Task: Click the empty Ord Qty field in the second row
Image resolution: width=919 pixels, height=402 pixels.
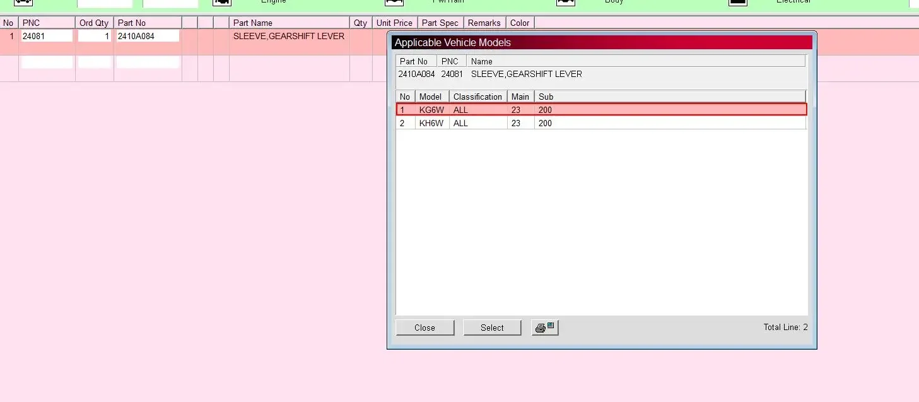Action: click(x=94, y=62)
